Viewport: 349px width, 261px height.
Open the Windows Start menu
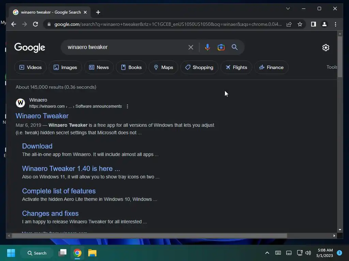point(11,253)
